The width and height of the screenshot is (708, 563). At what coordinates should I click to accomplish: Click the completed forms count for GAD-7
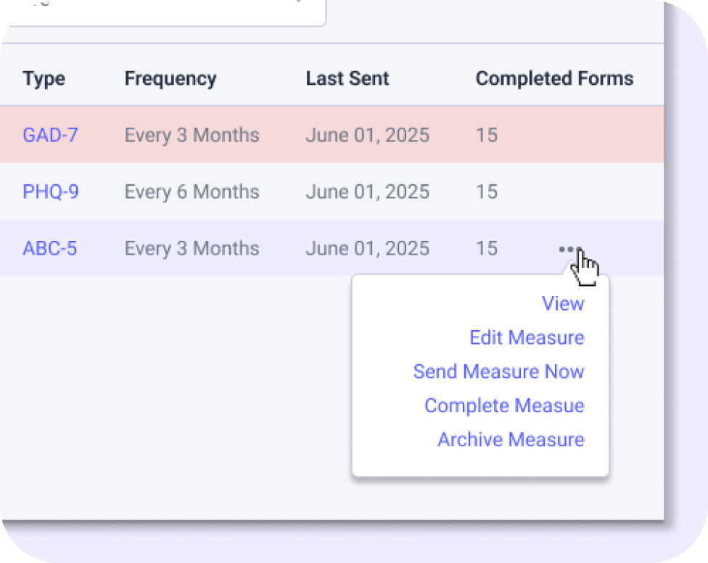coord(487,135)
